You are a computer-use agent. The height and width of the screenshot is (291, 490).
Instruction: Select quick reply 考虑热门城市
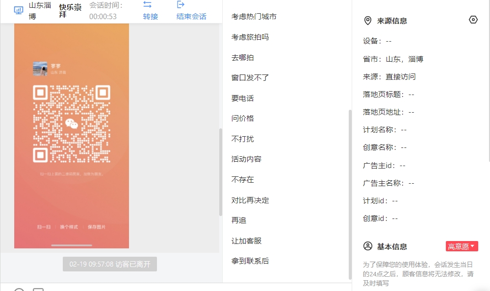(254, 17)
